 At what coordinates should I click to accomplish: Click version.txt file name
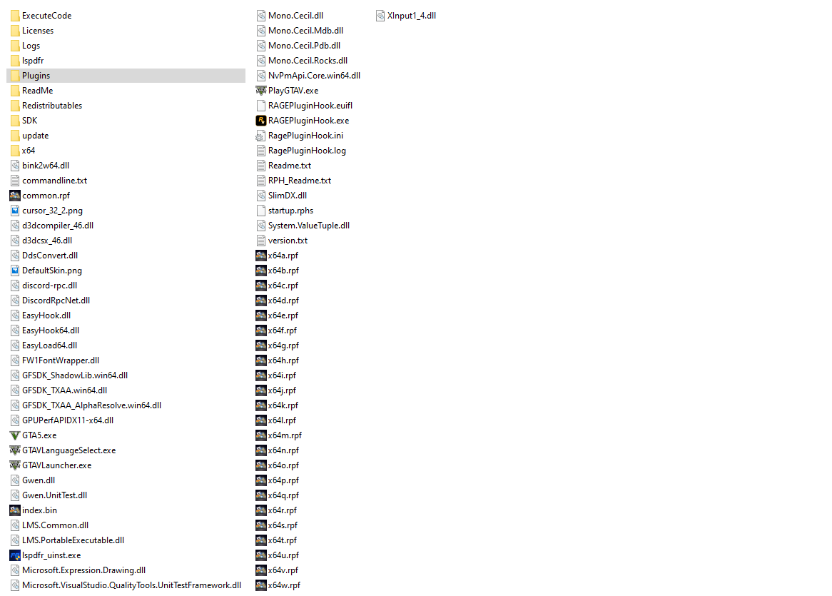coord(288,241)
